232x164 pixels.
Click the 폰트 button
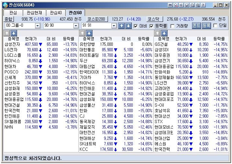[x=197, y=25]
